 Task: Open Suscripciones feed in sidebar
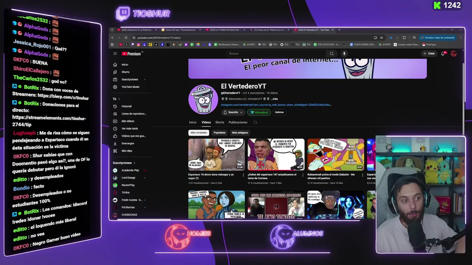coord(129,79)
